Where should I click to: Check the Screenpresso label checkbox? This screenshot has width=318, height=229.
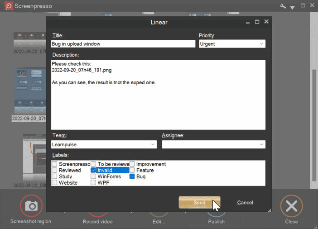click(x=54, y=164)
